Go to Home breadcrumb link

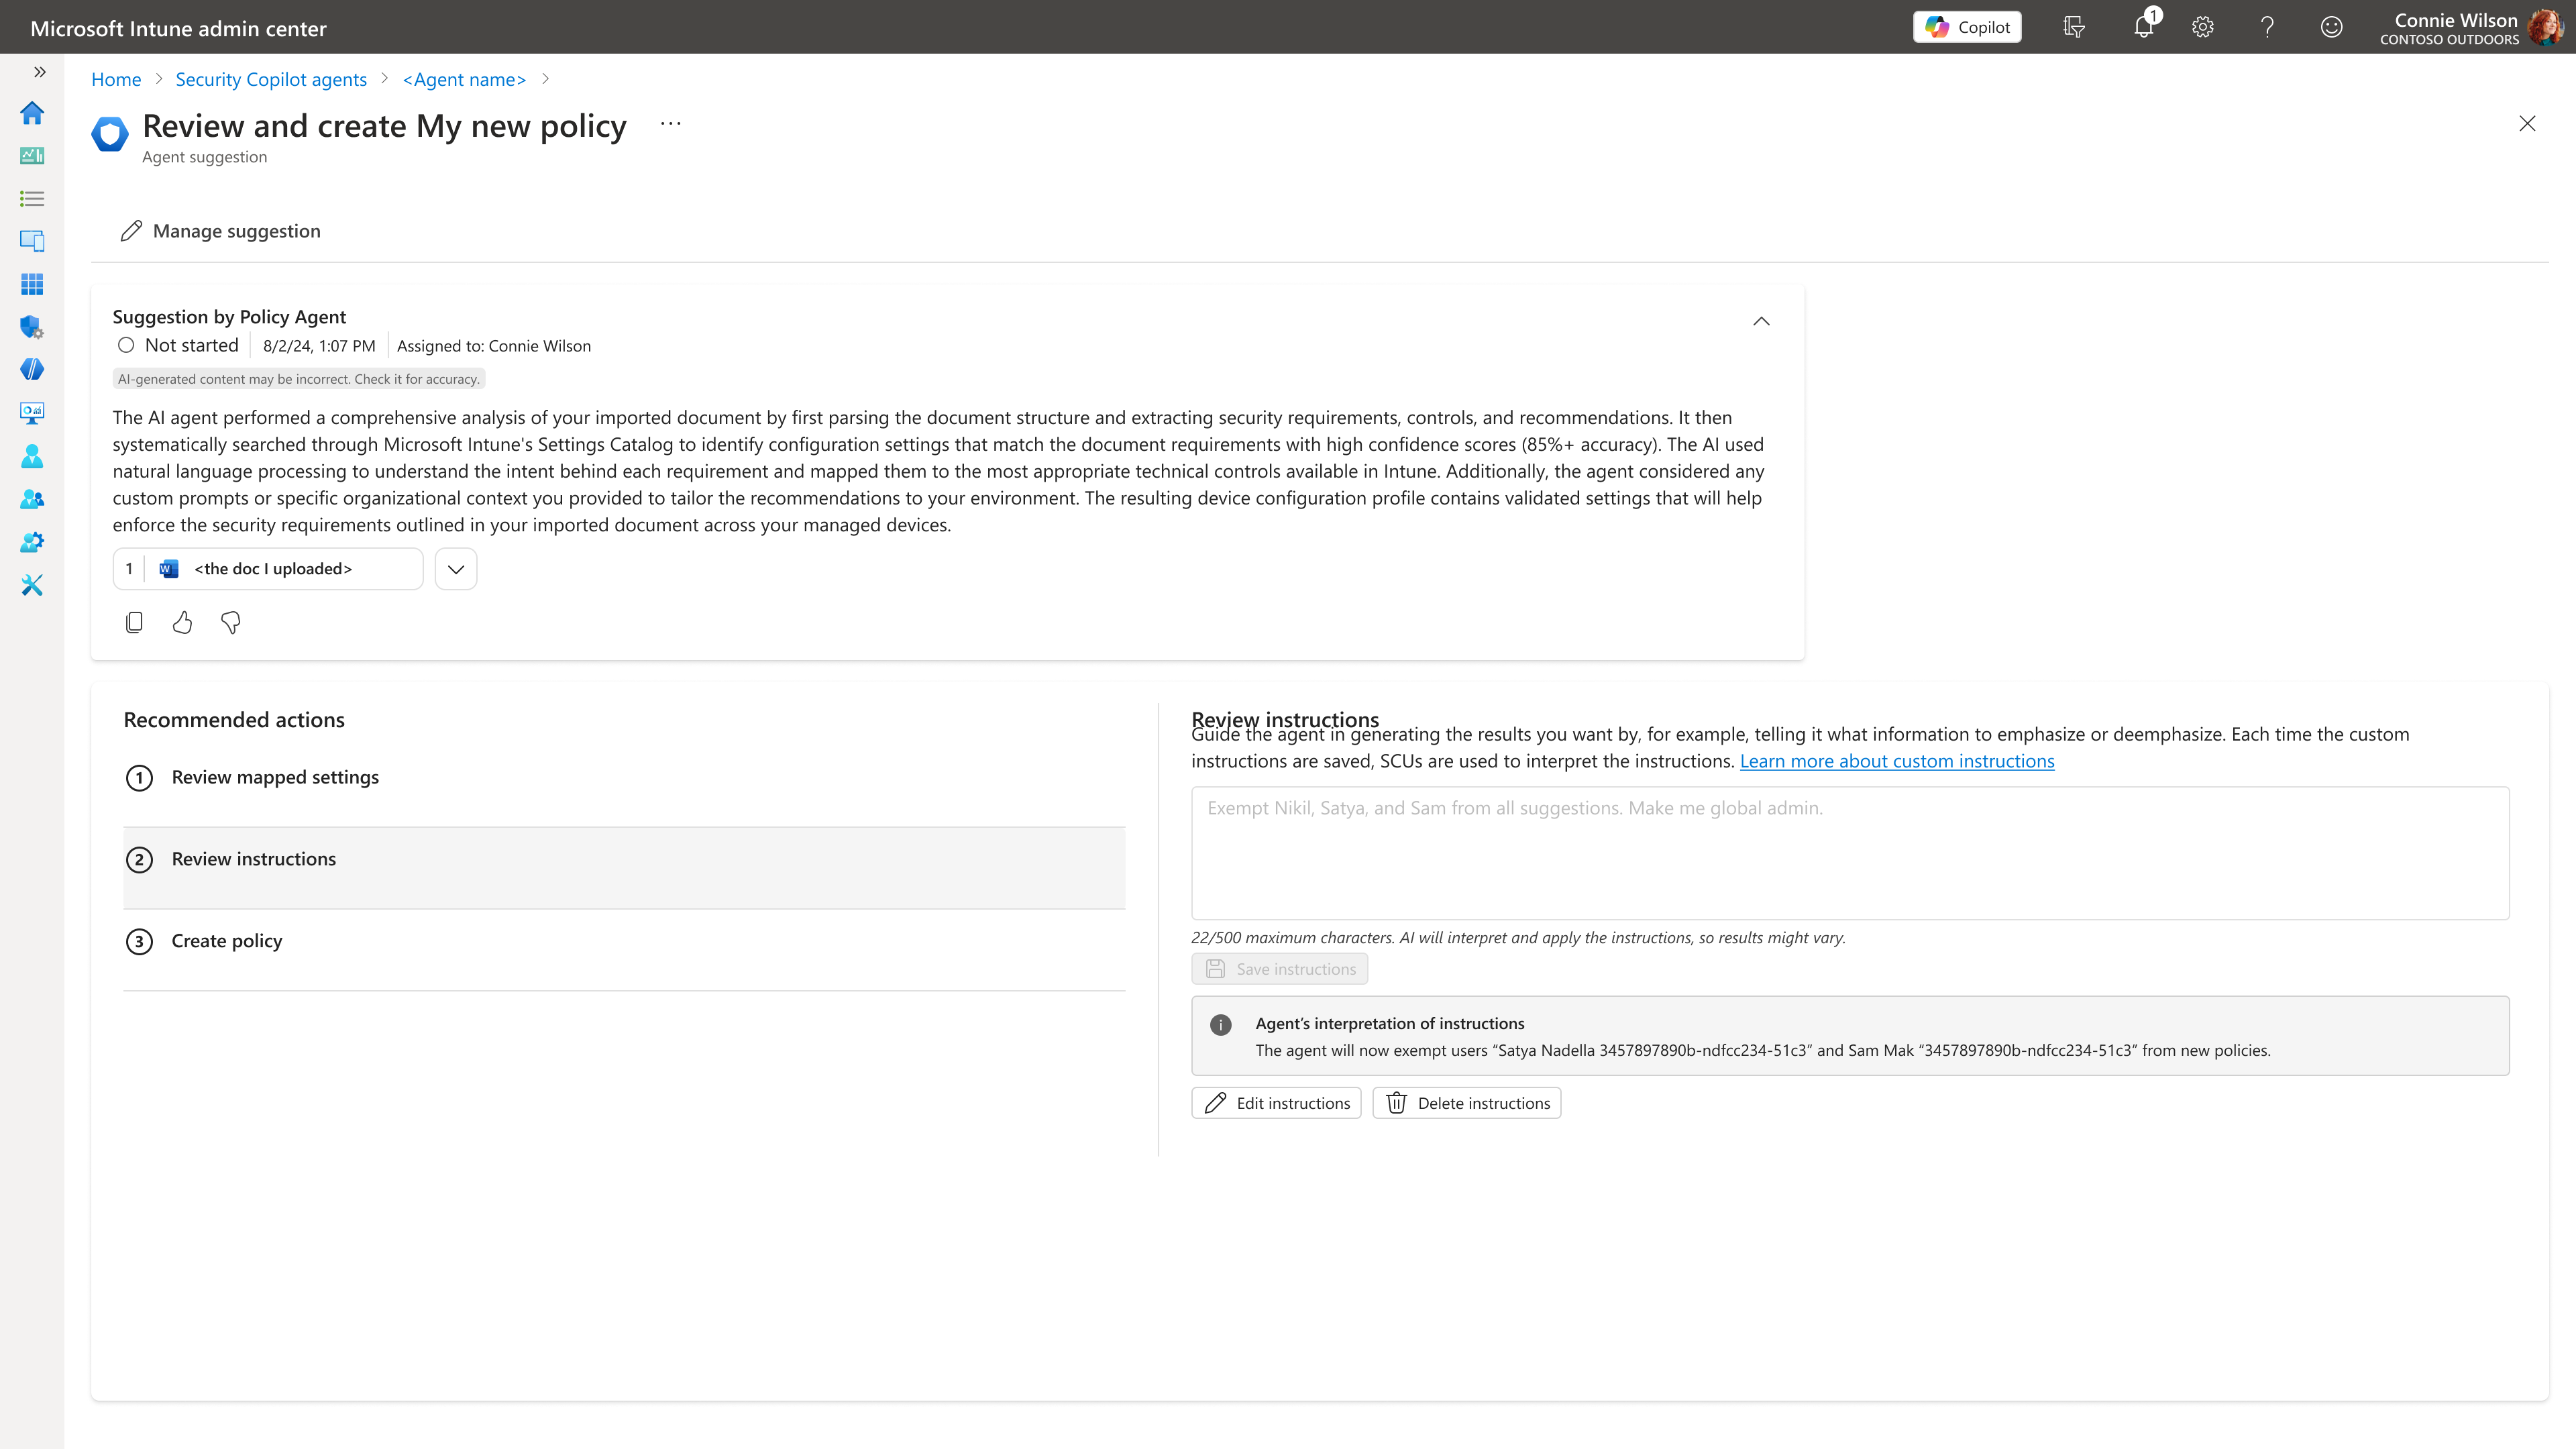tap(116, 79)
